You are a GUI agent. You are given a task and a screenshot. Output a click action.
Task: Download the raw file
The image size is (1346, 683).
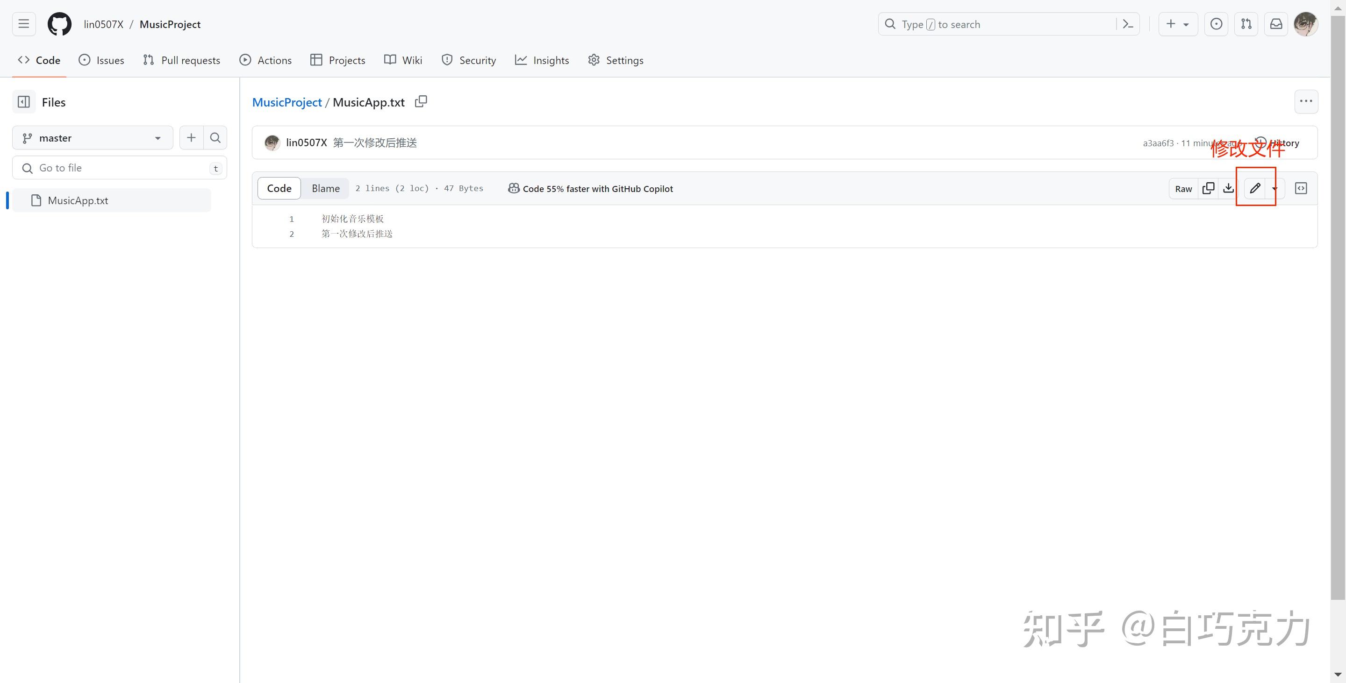pos(1228,188)
